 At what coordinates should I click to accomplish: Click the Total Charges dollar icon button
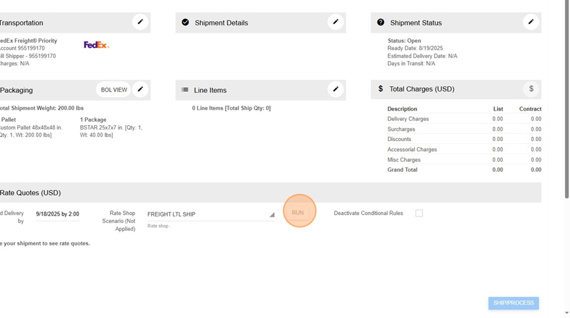(531, 89)
